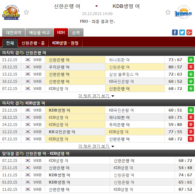The image size is (195, 194).
Task: Share the match on Google Plus
Action: [x=189, y=32]
